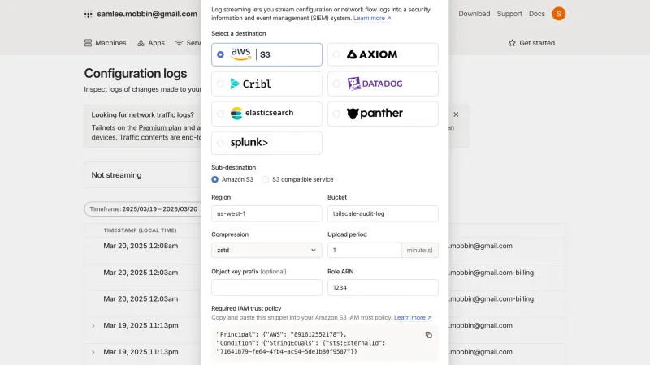Click the orange S user avatar

point(558,14)
